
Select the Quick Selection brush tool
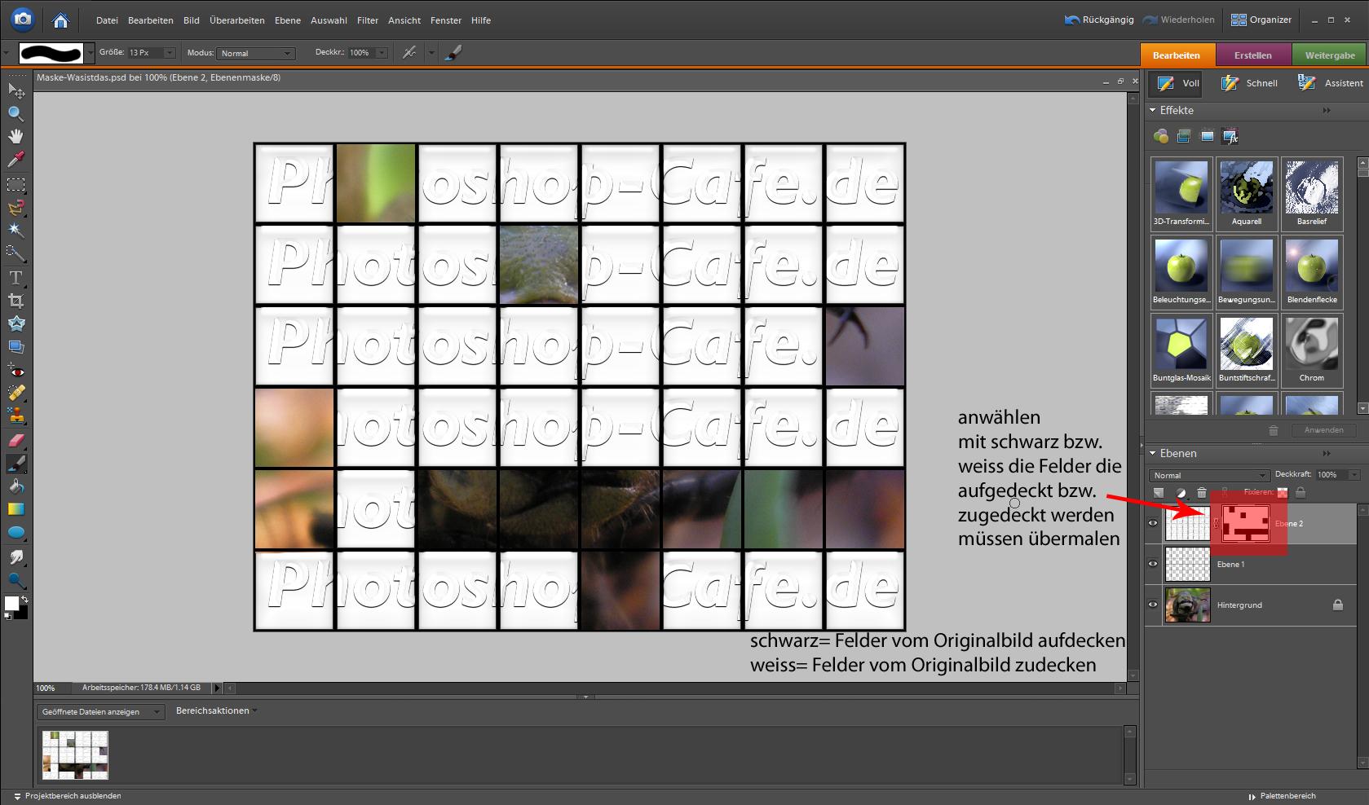point(15,253)
